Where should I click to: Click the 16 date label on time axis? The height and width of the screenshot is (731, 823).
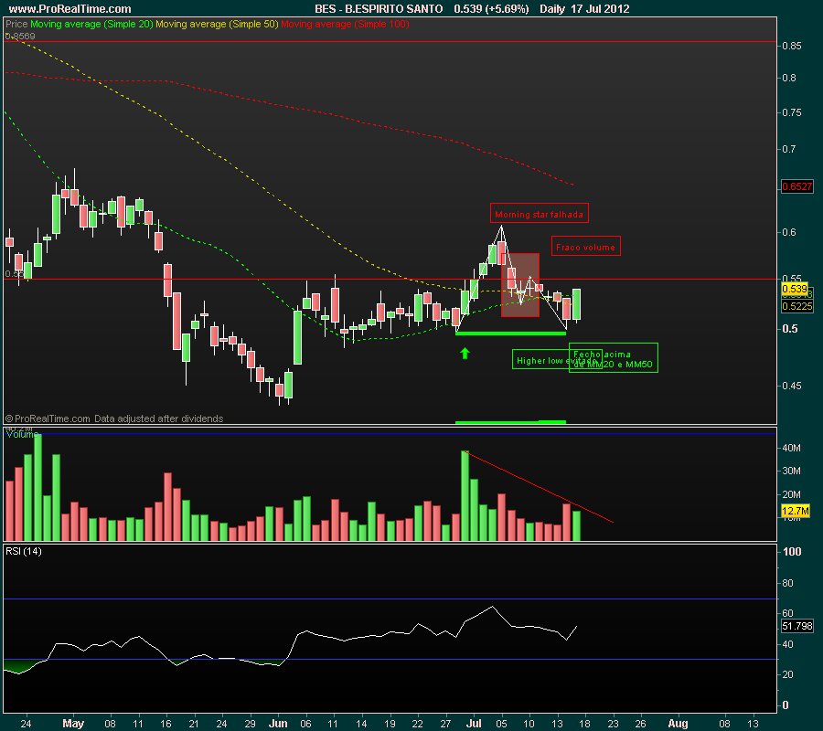tap(166, 724)
